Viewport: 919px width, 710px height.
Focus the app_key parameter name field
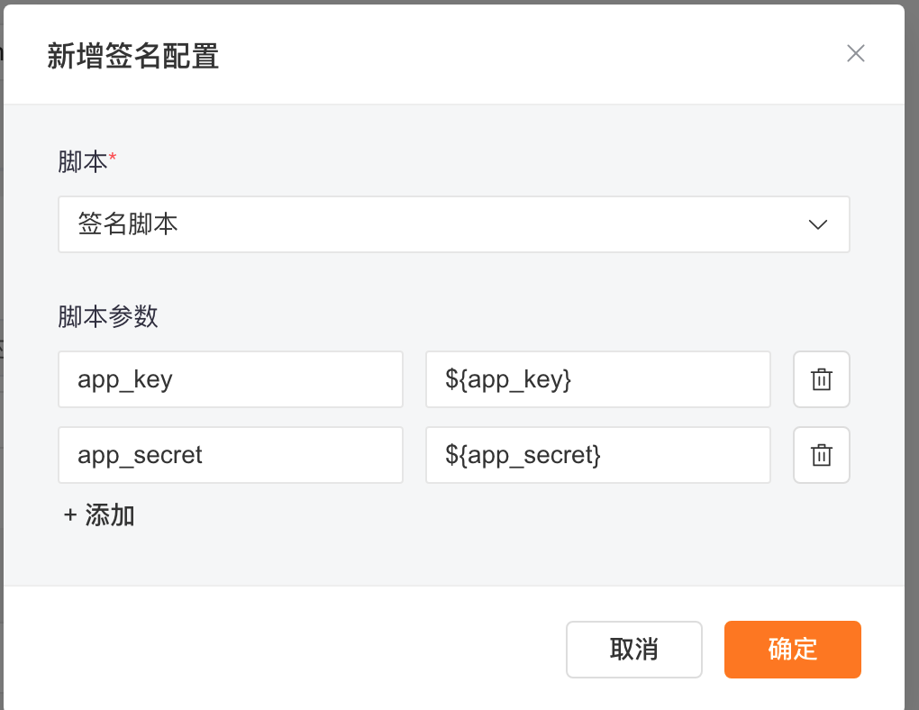tap(231, 379)
